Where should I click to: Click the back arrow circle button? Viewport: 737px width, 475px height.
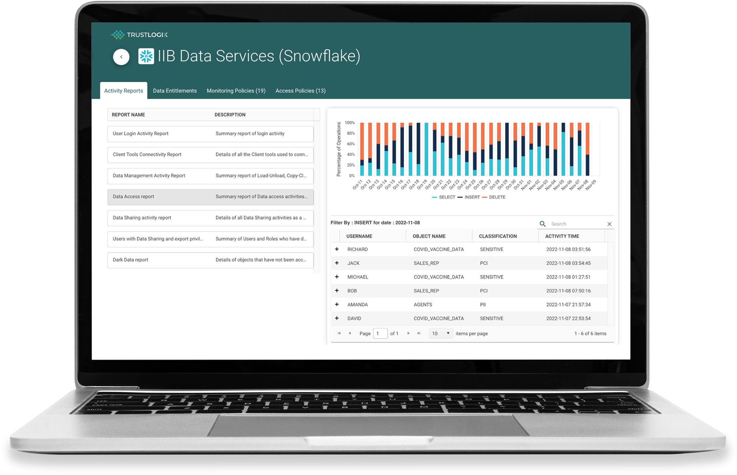coord(121,57)
